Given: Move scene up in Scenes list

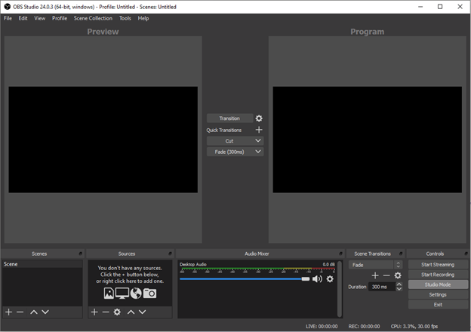Looking at the screenshot, I should click(x=34, y=312).
